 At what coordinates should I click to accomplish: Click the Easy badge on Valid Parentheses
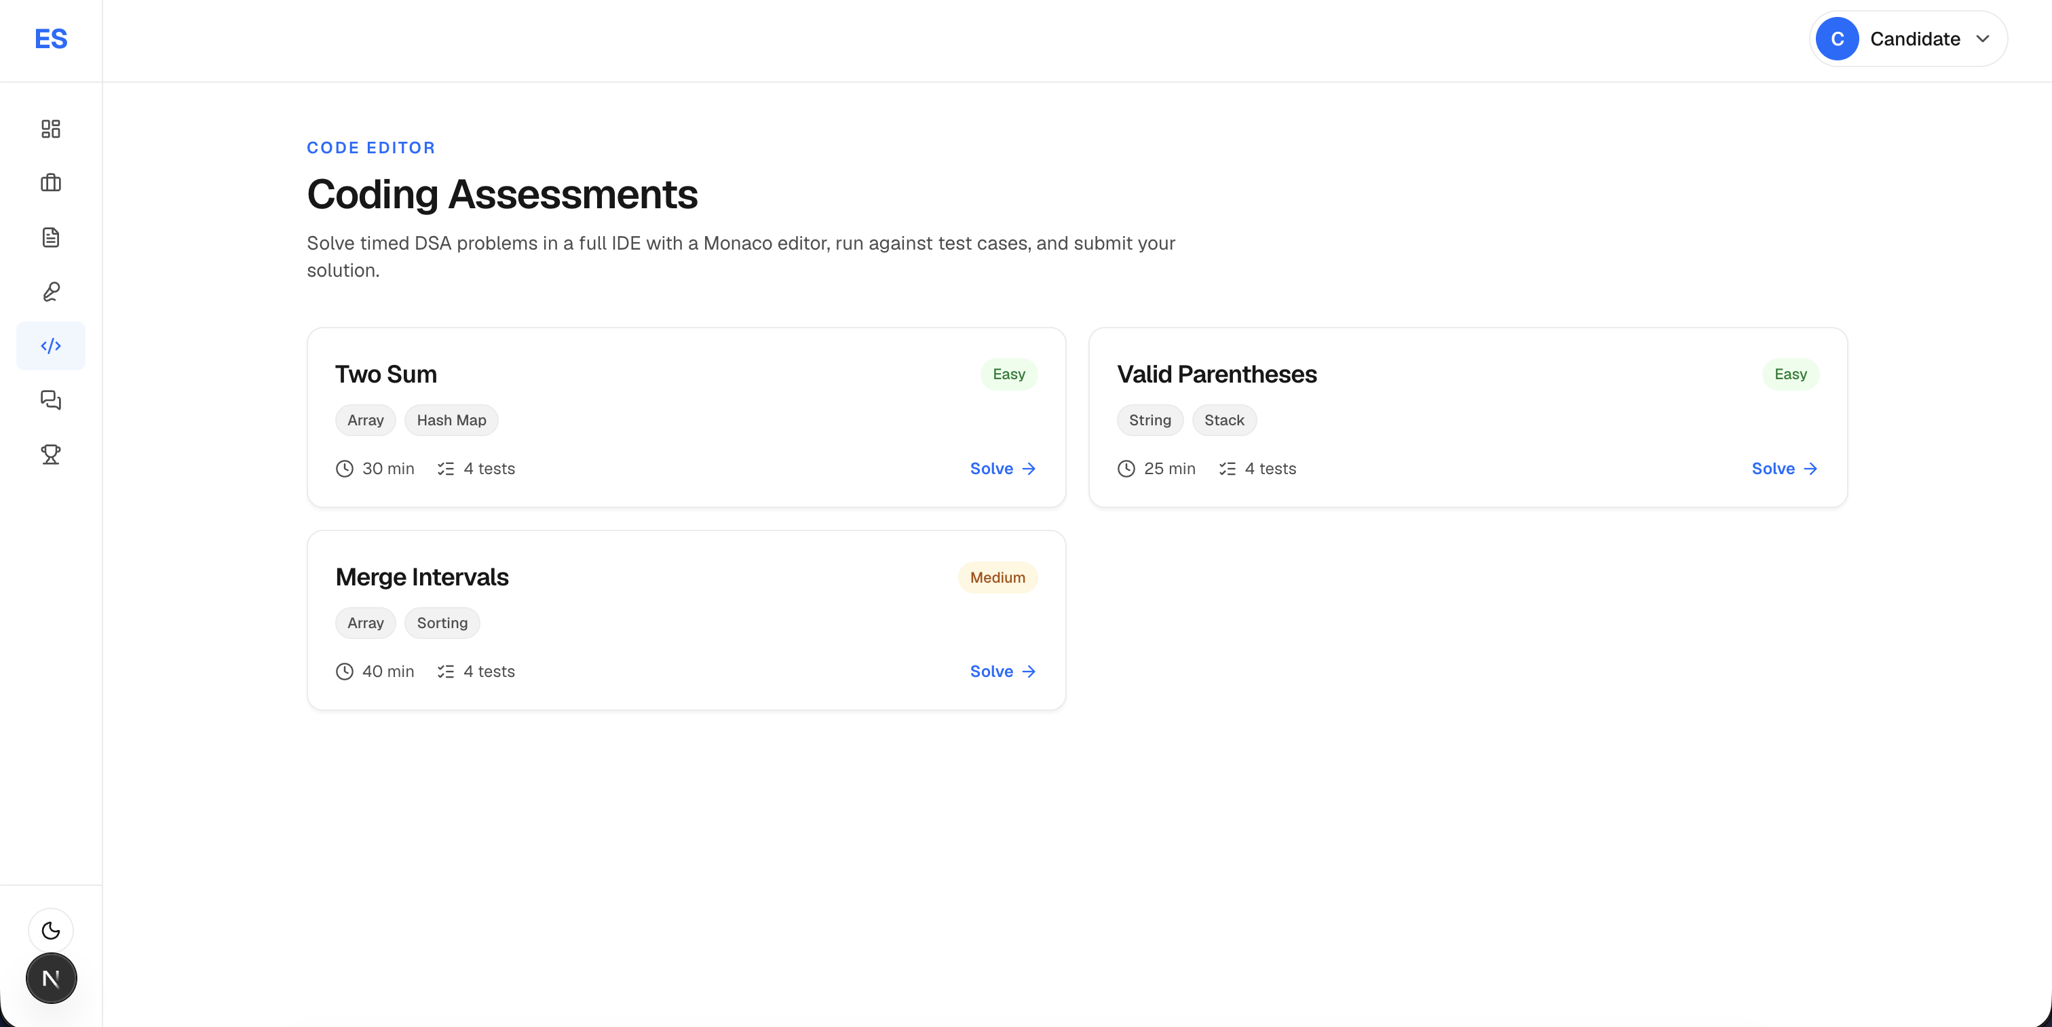(x=1790, y=374)
